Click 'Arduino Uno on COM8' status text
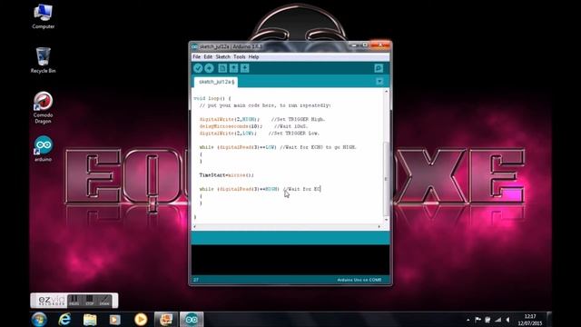The image size is (581, 327). pyautogui.click(x=359, y=280)
